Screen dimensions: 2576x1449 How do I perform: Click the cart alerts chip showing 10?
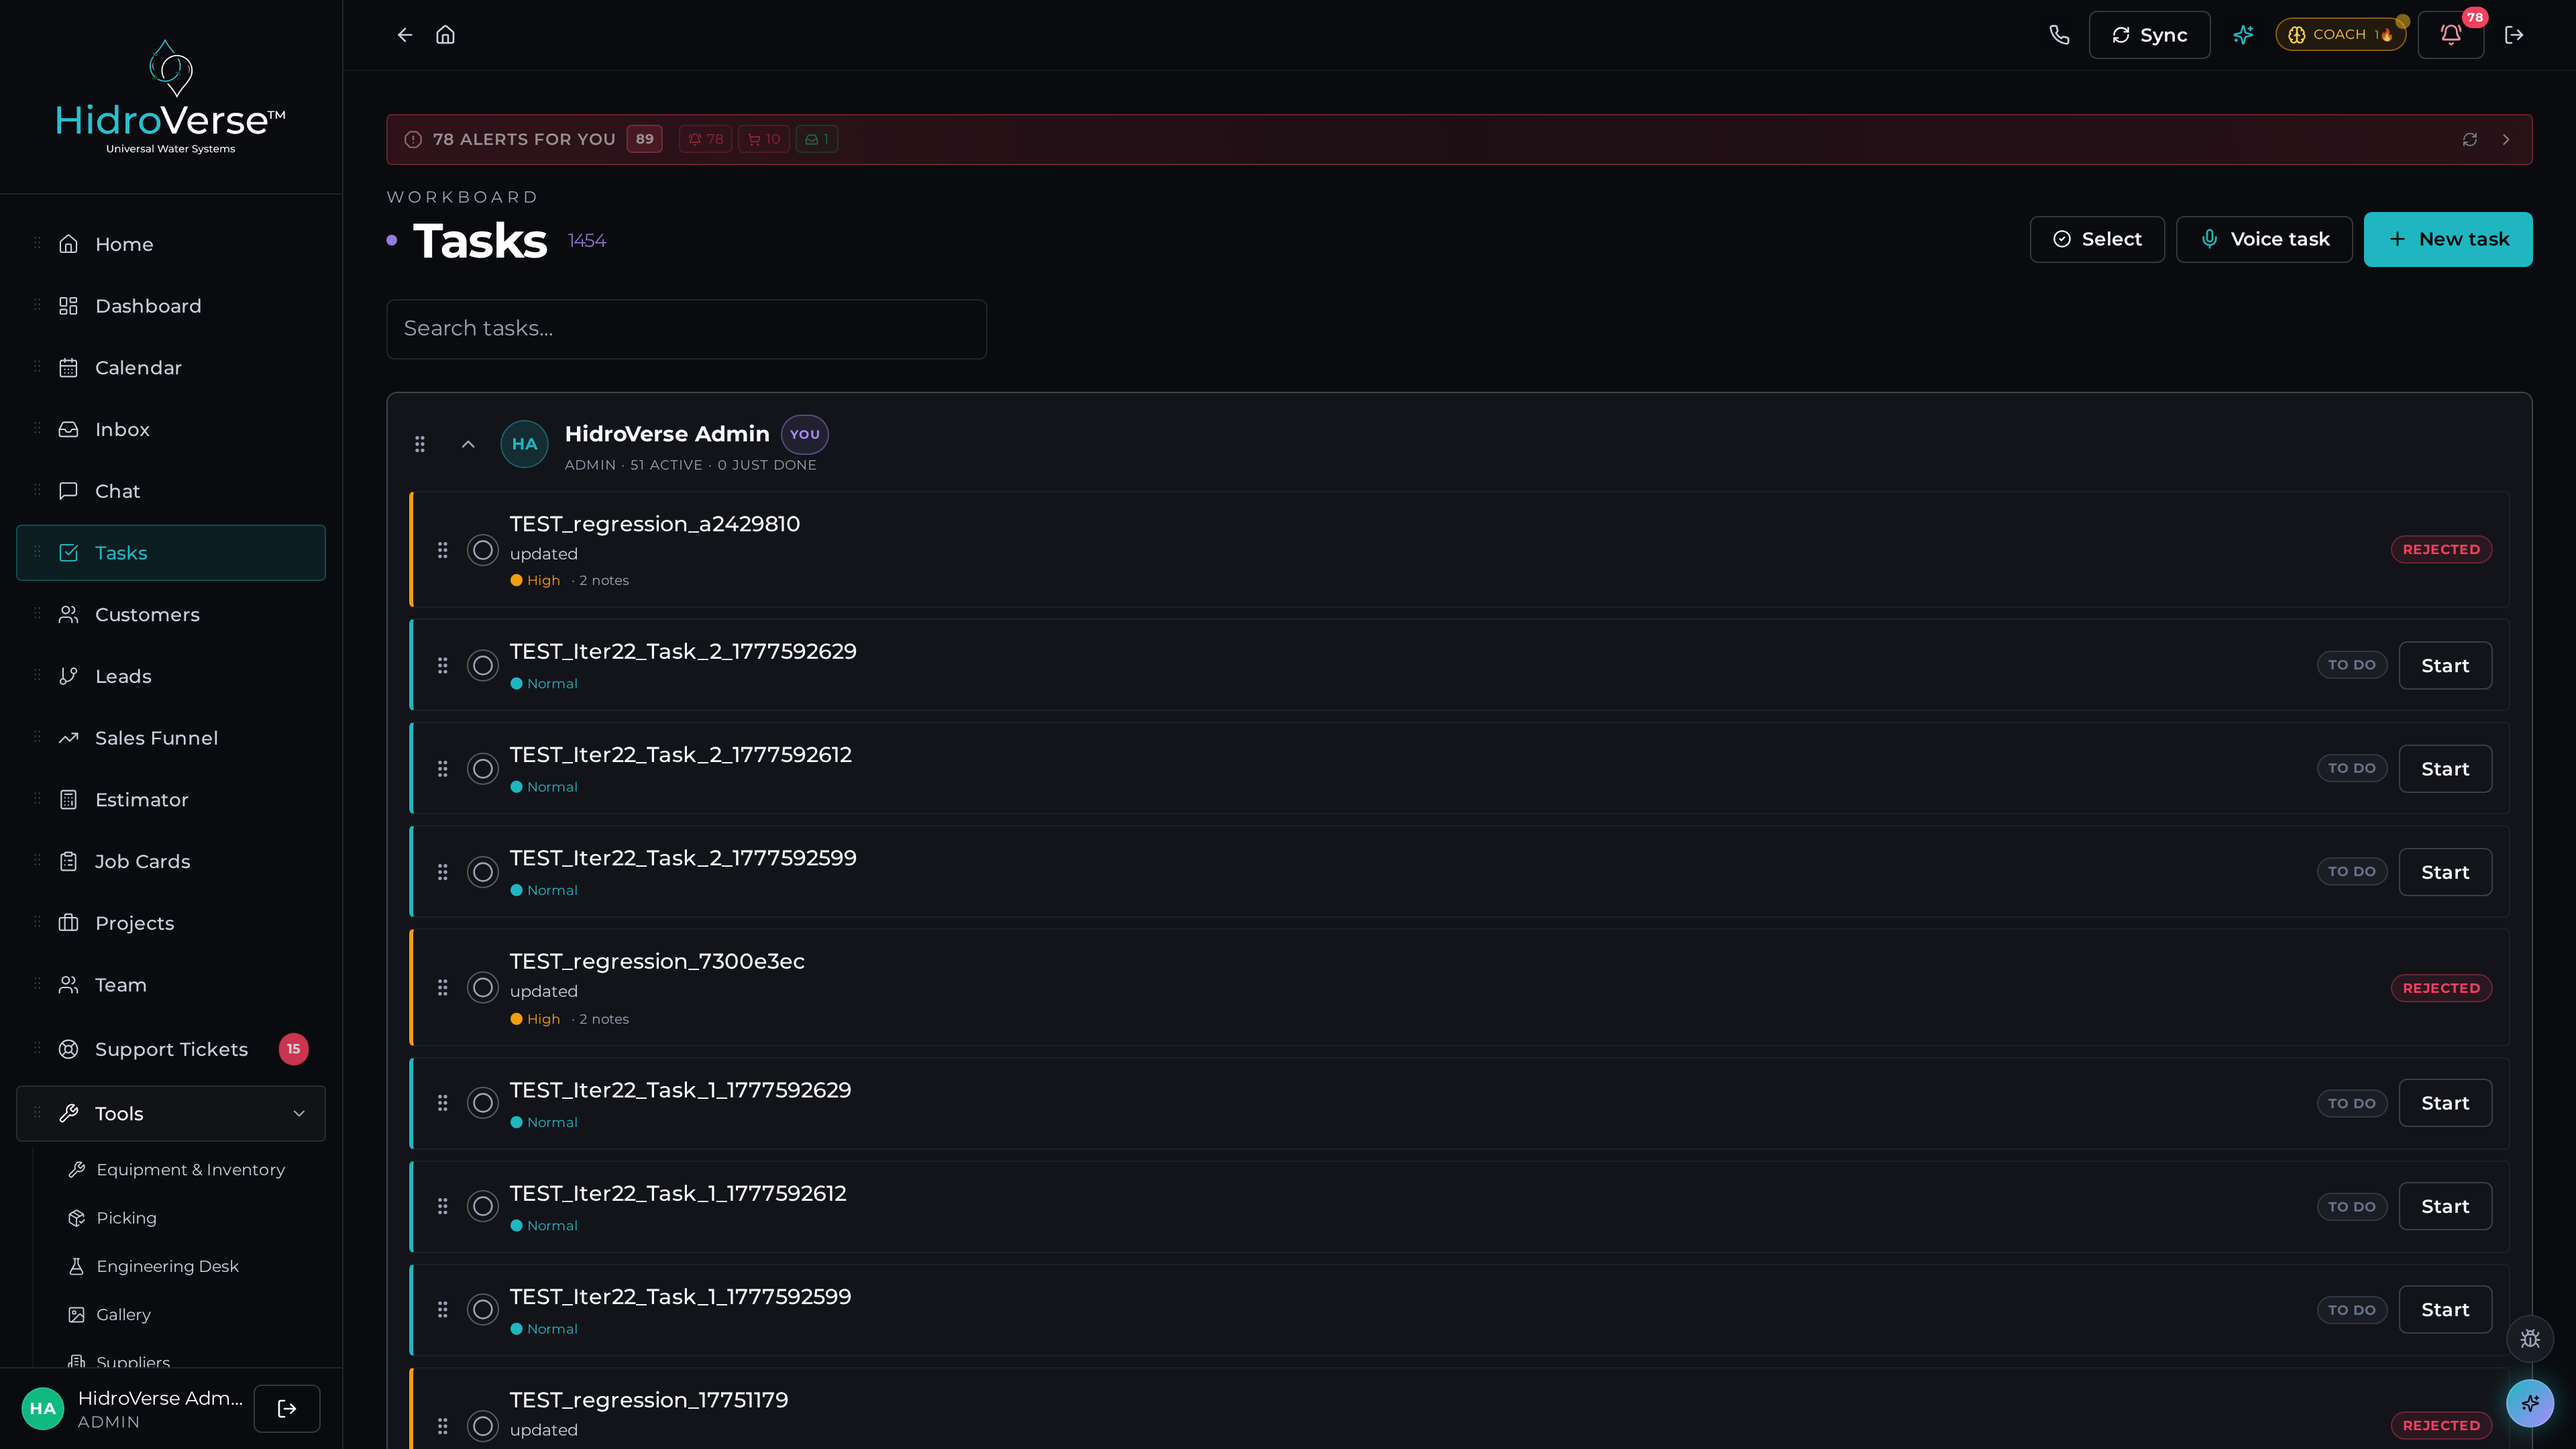[764, 139]
